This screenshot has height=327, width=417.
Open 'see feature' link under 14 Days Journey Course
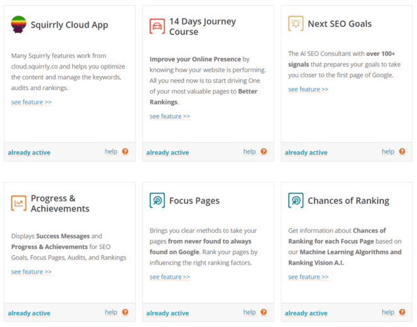pos(170,116)
